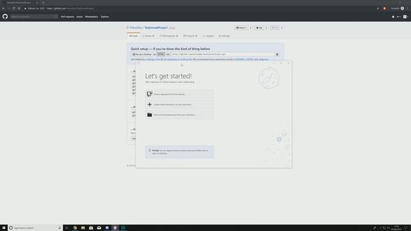
Task: Open the TestUnrealProject repository link
Action: 156,28
